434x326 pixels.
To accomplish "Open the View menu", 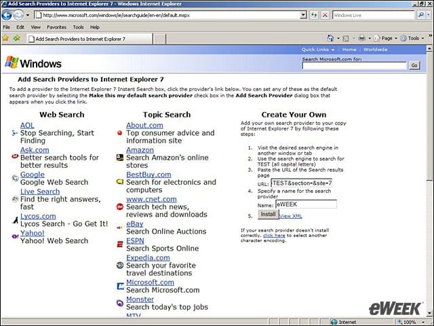I will pyautogui.click(x=35, y=27).
